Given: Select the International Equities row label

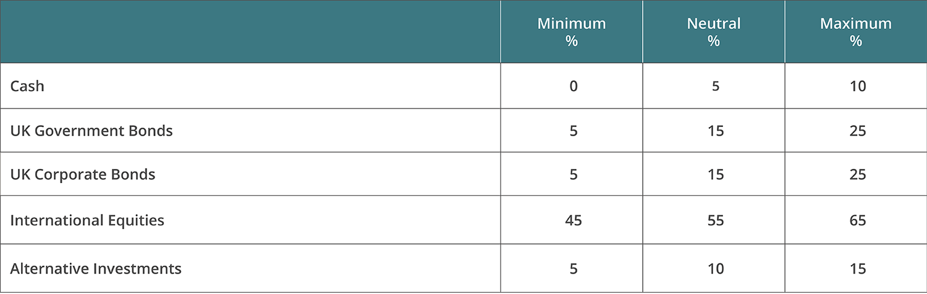Looking at the screenshot, I should click(x=87, y=220).
